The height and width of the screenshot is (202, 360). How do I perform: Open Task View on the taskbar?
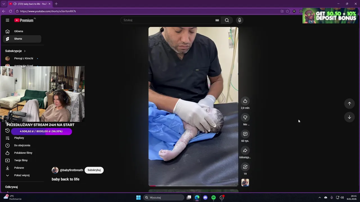click(x=189, y=198)
